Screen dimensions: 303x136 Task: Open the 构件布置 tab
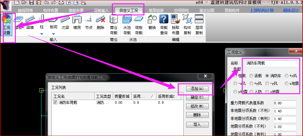(x=50, y=10)
